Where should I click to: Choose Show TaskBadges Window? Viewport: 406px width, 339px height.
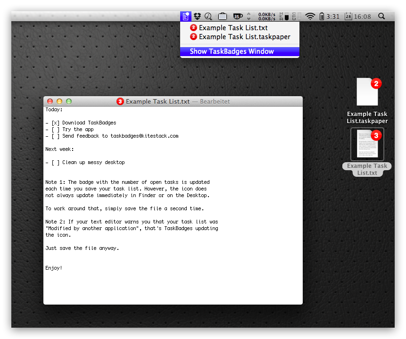(240, 51)
